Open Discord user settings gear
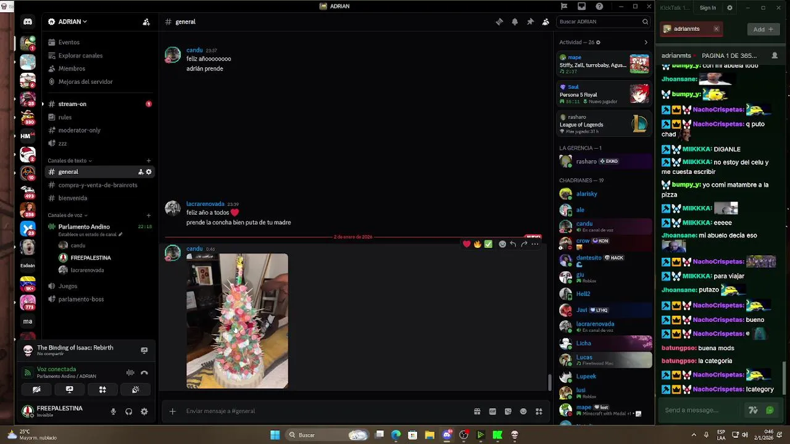This screenshot has width=790, height=444. [x=144, y=411]
